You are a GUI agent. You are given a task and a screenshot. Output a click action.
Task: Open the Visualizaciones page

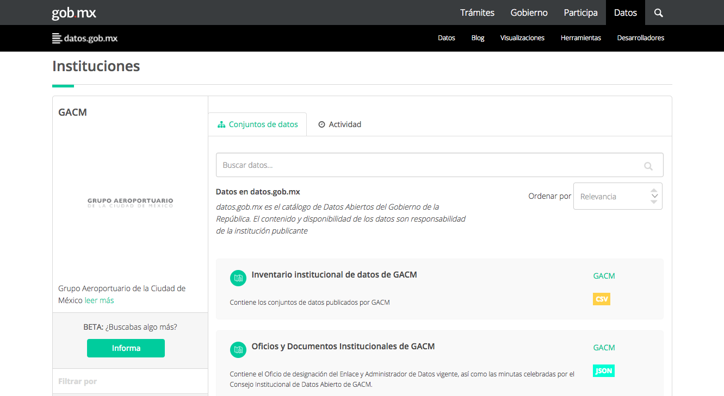522,38
